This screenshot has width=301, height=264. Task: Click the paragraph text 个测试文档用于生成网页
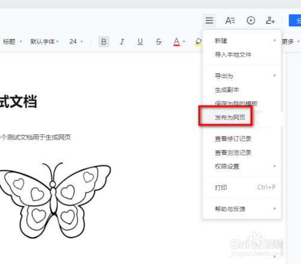click(x=36, y=137)
